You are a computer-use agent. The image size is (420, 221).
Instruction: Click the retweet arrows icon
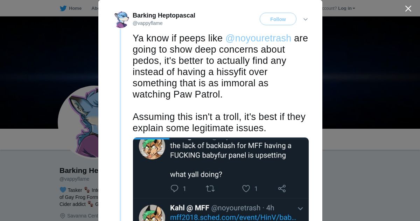(x=210, y=189)
